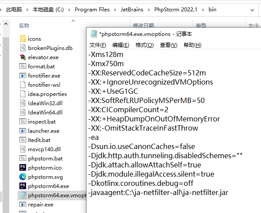Click the Notepad title bar icon
The width and height of the screenshot is (261, 213).
(x=94, y=34)
